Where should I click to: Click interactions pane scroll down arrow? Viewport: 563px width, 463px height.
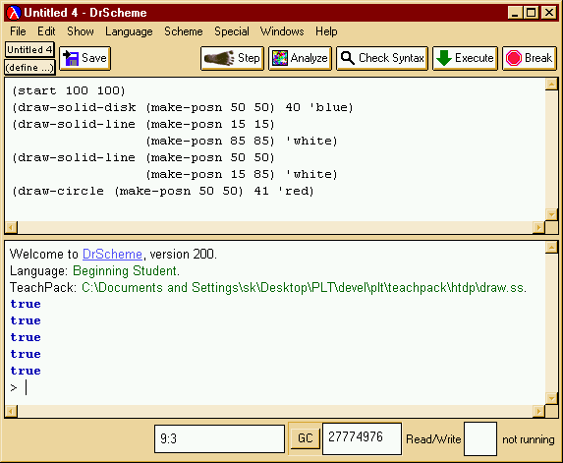click(x=551, y=397)
